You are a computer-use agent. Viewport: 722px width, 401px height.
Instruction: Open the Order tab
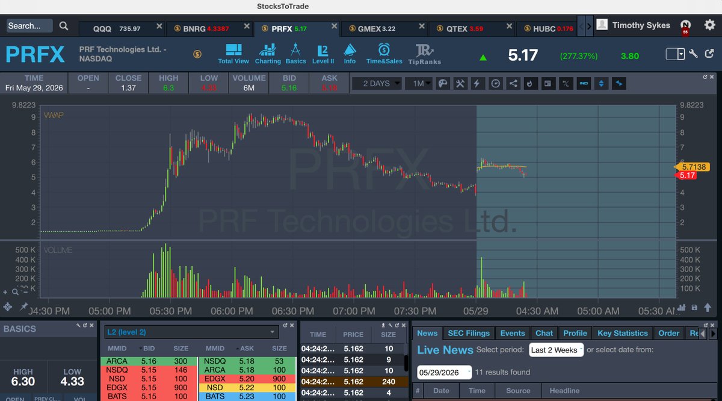point(669,333)
